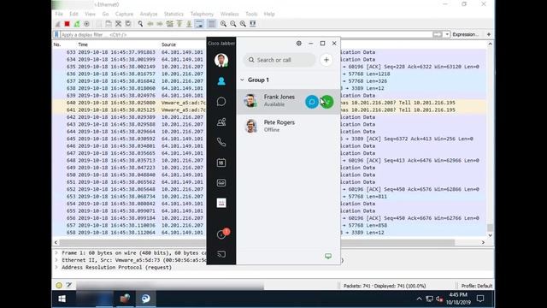This screenshot has height=308, width=547.
Task: Click the Source column header
Action: point(168,44)
